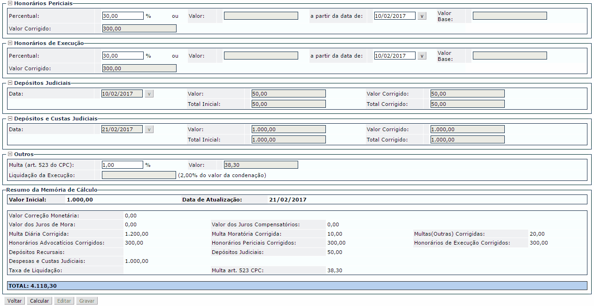The image size is (594, 306).
Task: Focus Percentual field in Honorários Periciais
Action: point(123,16)
